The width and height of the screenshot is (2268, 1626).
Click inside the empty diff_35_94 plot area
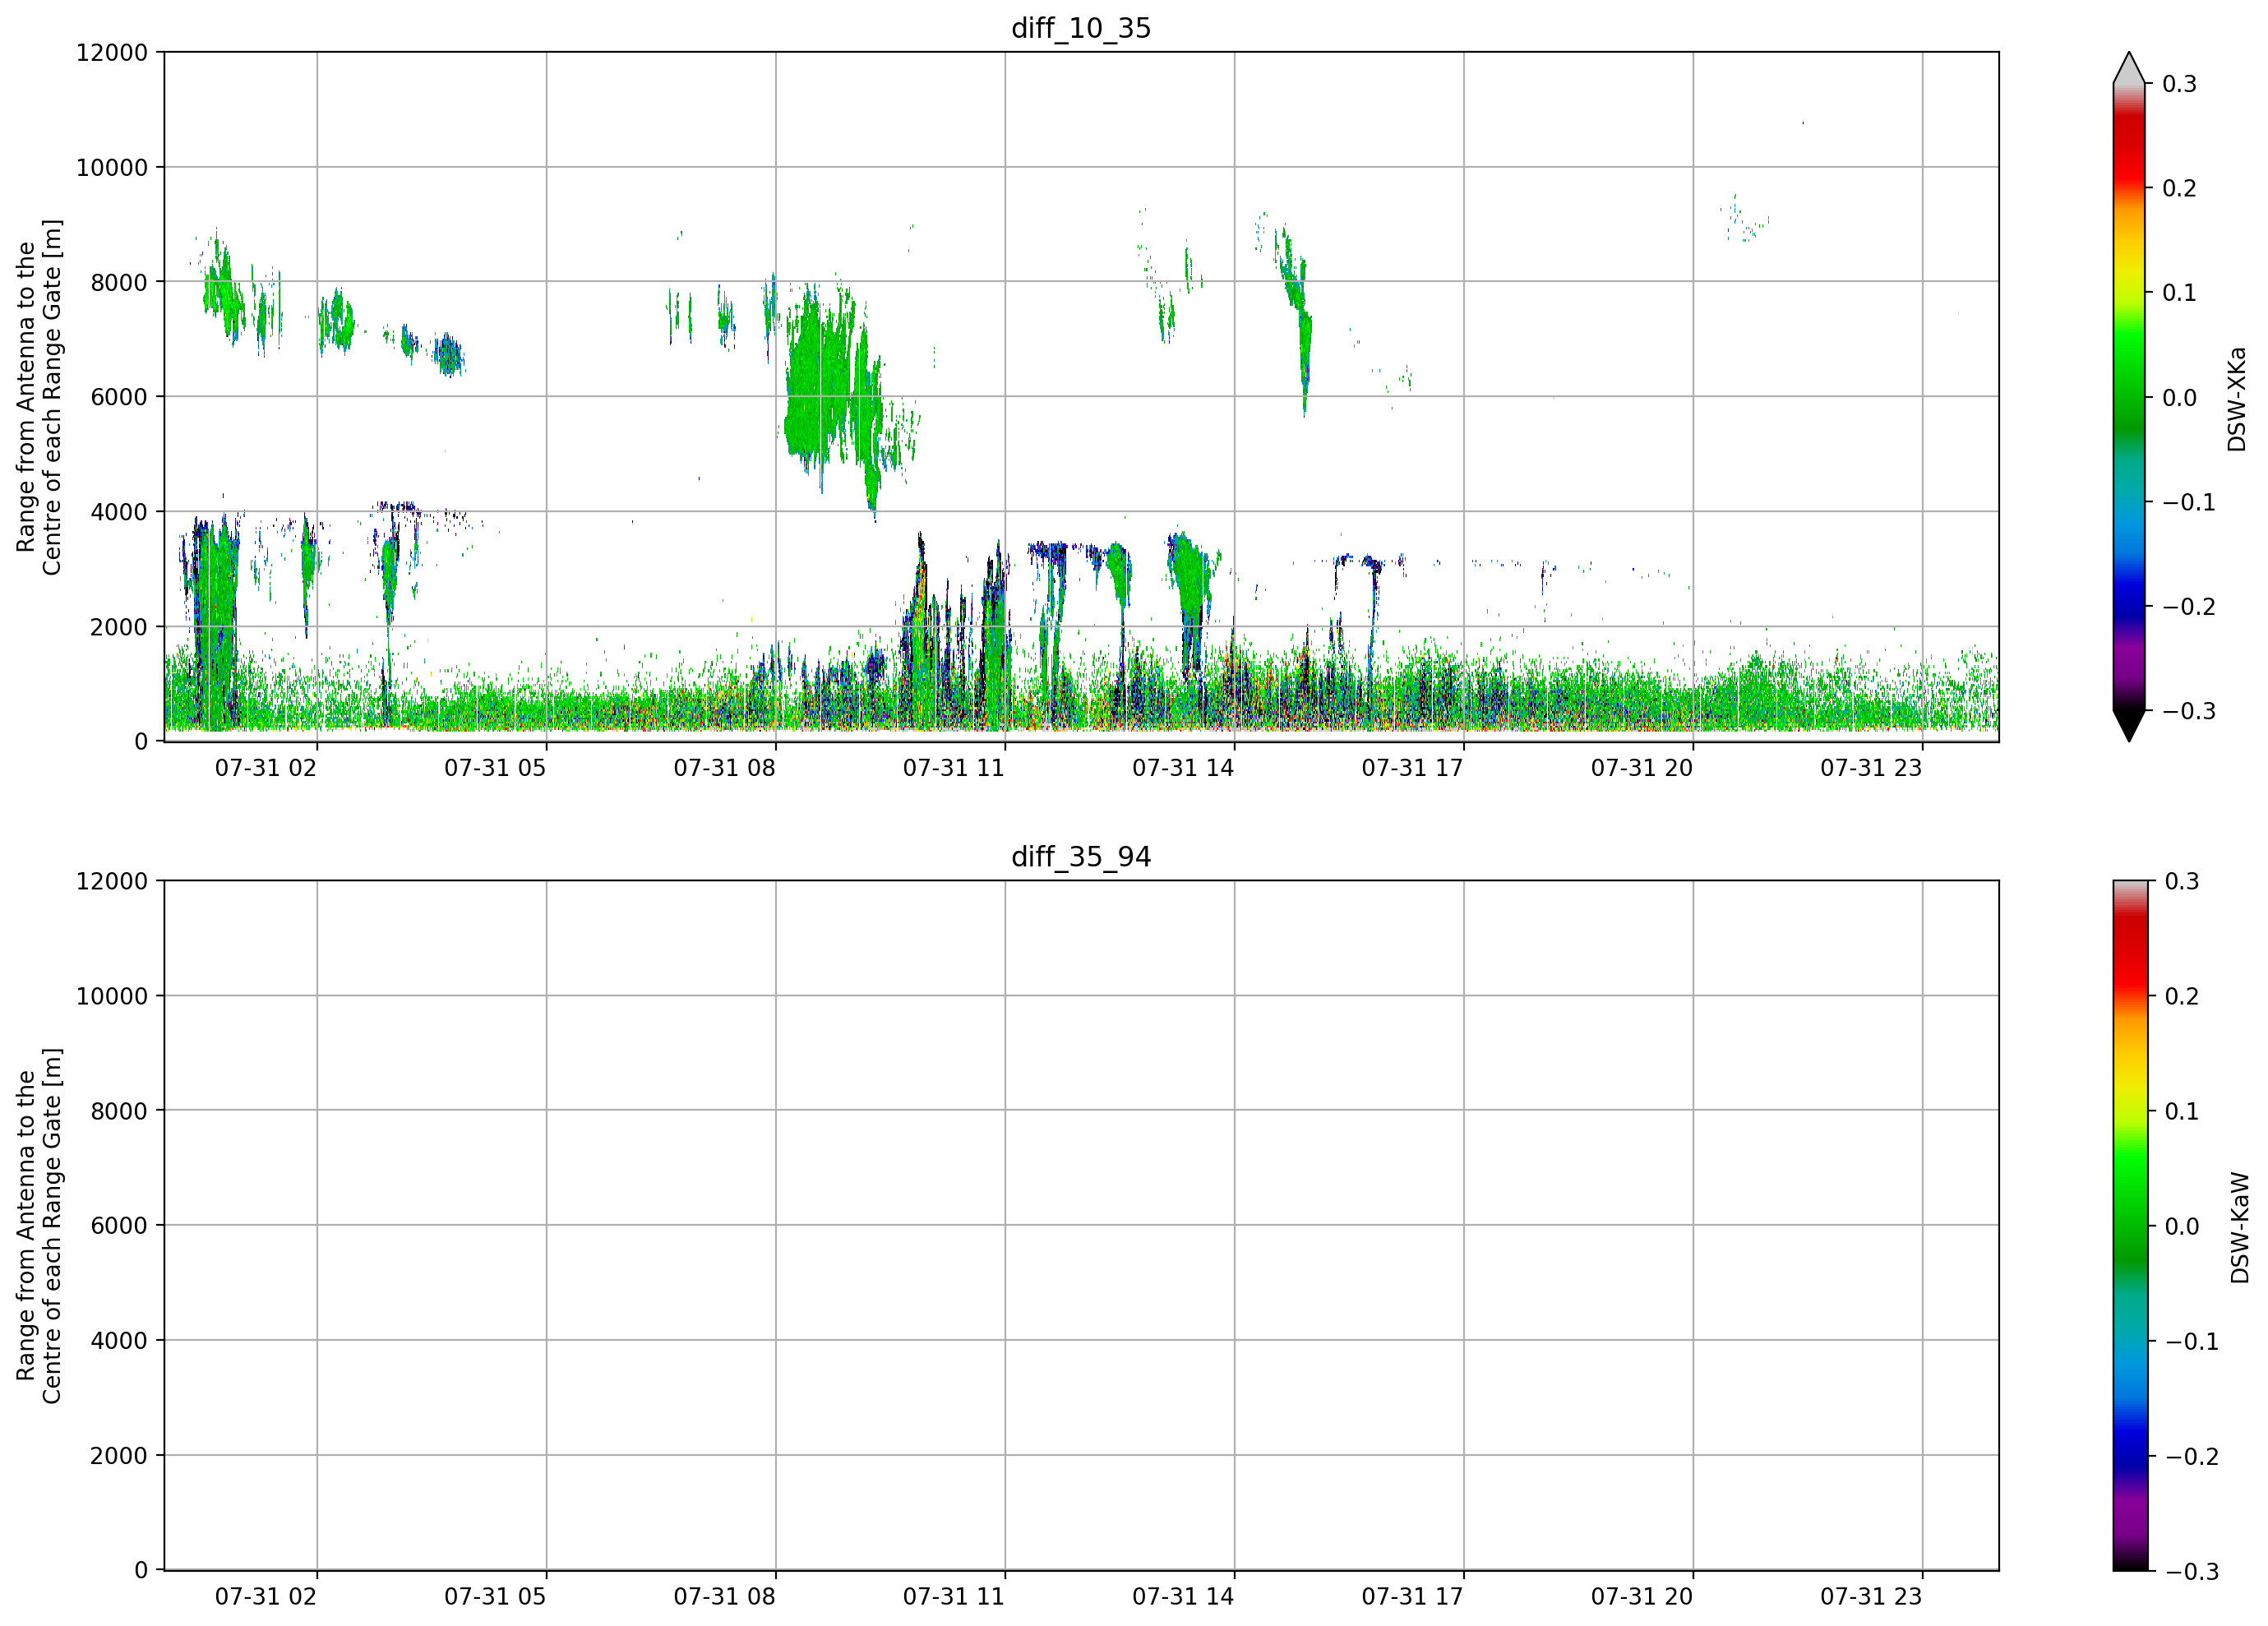pos(1081,1226)
